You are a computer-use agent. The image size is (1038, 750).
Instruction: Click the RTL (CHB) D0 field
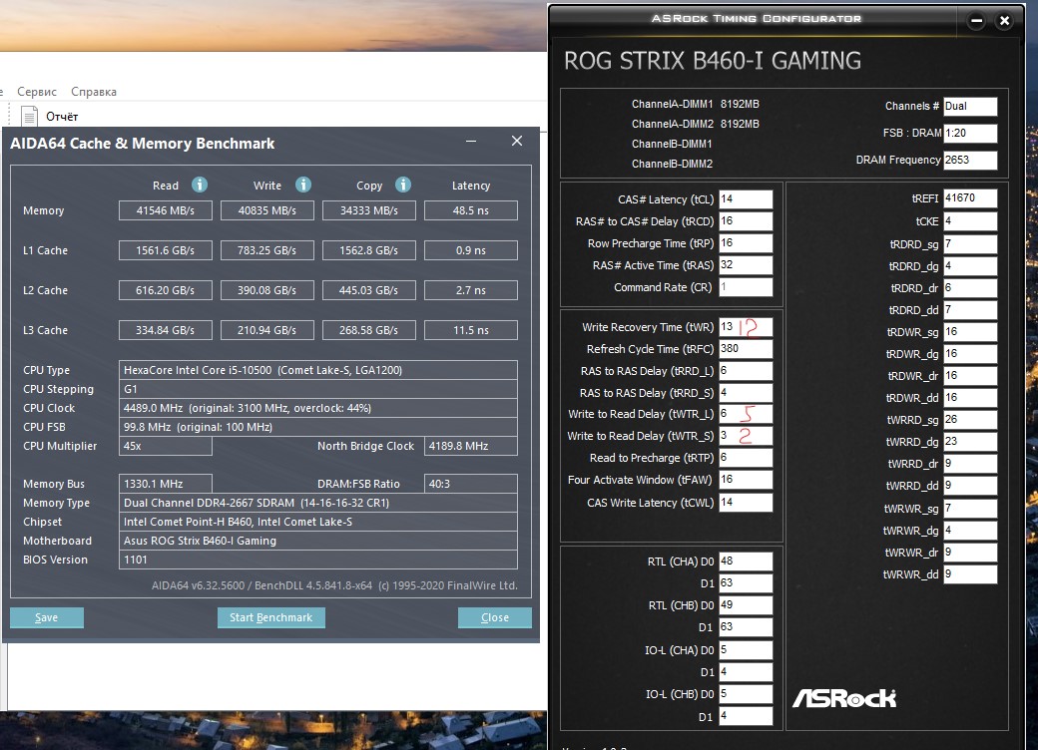click(x=746, y=604)
